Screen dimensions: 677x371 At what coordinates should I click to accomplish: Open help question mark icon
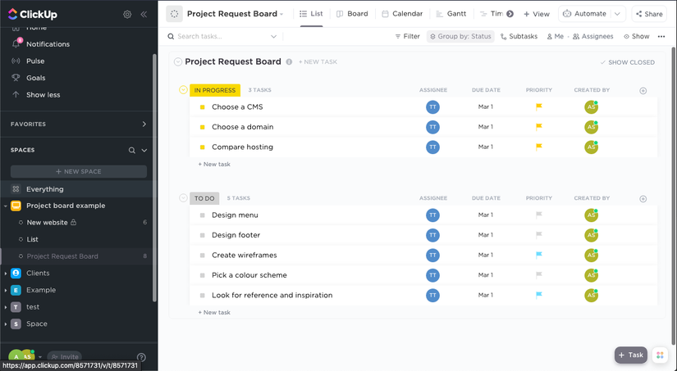coord(141,357)
